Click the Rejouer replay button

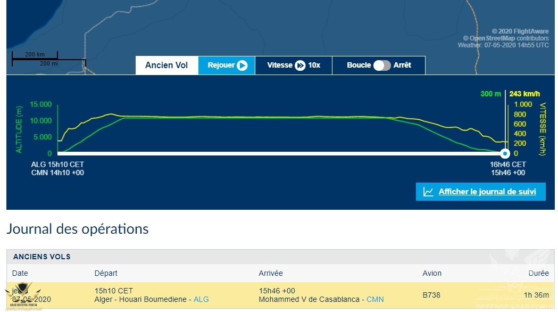click(x=227, y=65)
